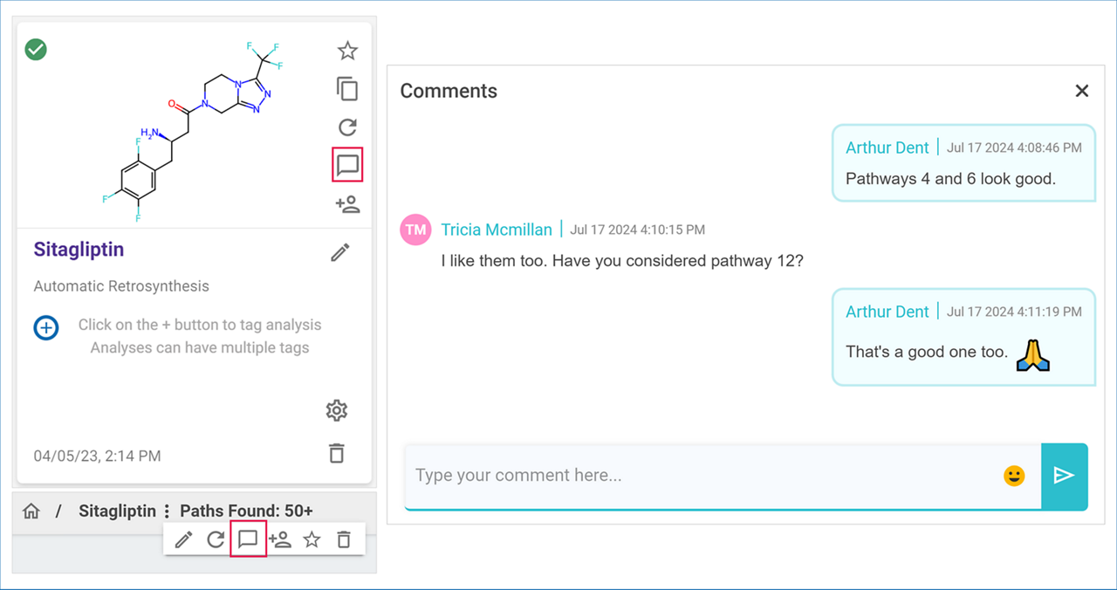Screen dimensions: 1117x590
Task: Click refresh in the breadcrumb toolbar
Action: 216,539
